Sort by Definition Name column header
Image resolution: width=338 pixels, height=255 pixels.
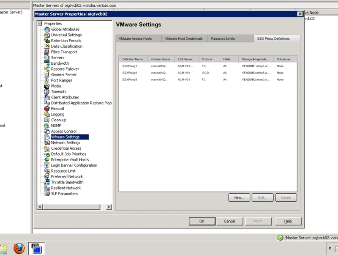pyautogui.click(x=133, y=59)
